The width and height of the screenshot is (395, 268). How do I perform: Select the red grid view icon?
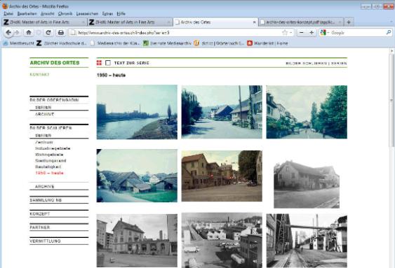point(99,63)
